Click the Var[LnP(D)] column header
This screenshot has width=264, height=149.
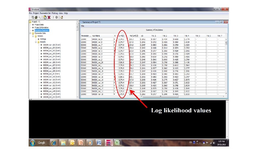tap(134, 36)
